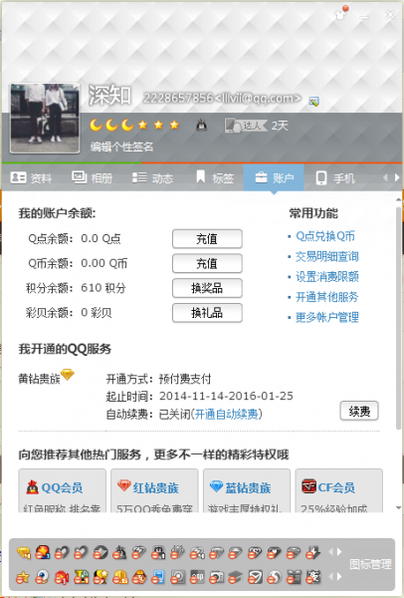Click the blue diamond icon of 蓝钻贵族

(216, 486)
